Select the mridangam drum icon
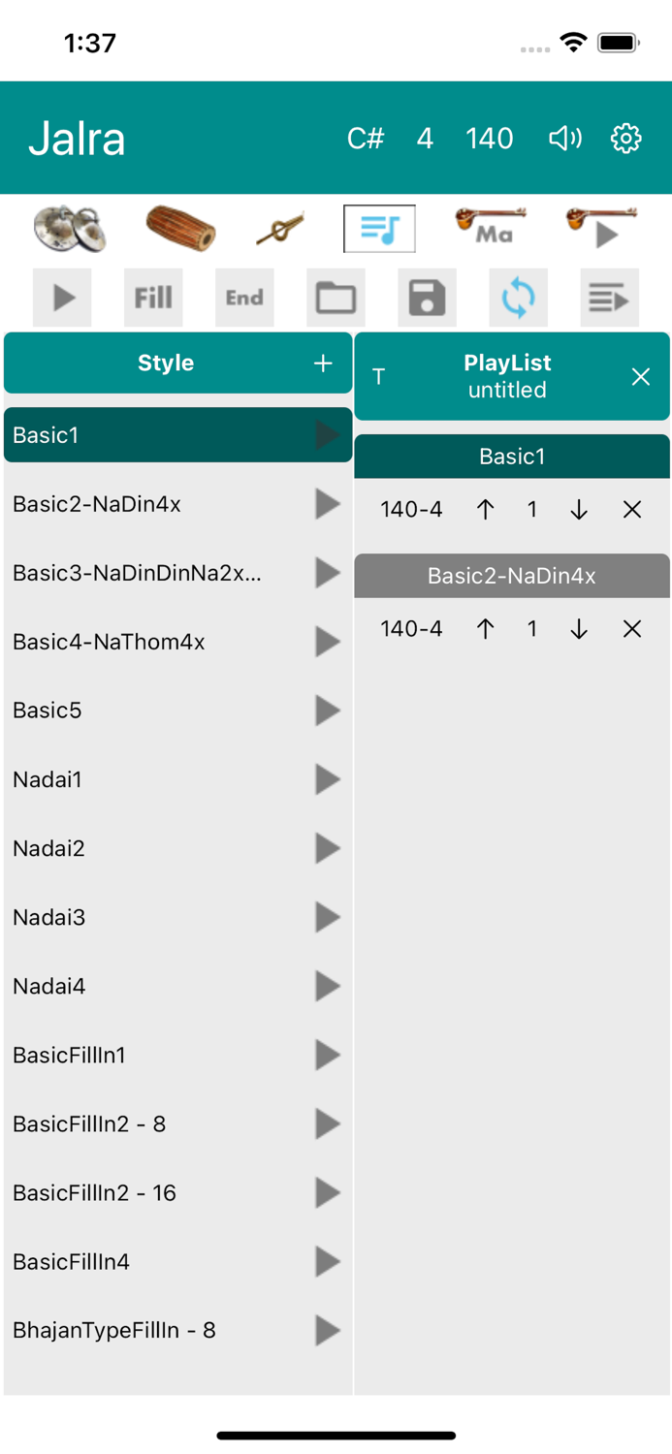 [x=180, y=229]
